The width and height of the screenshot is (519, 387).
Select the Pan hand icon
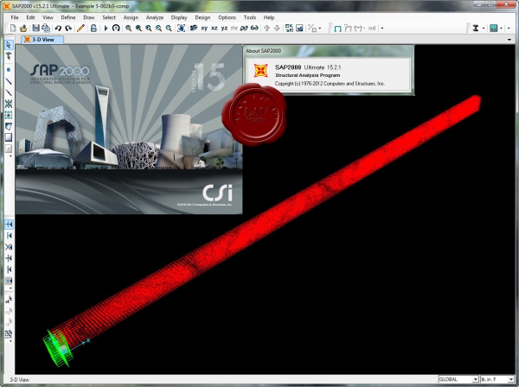tap(181, 29)
